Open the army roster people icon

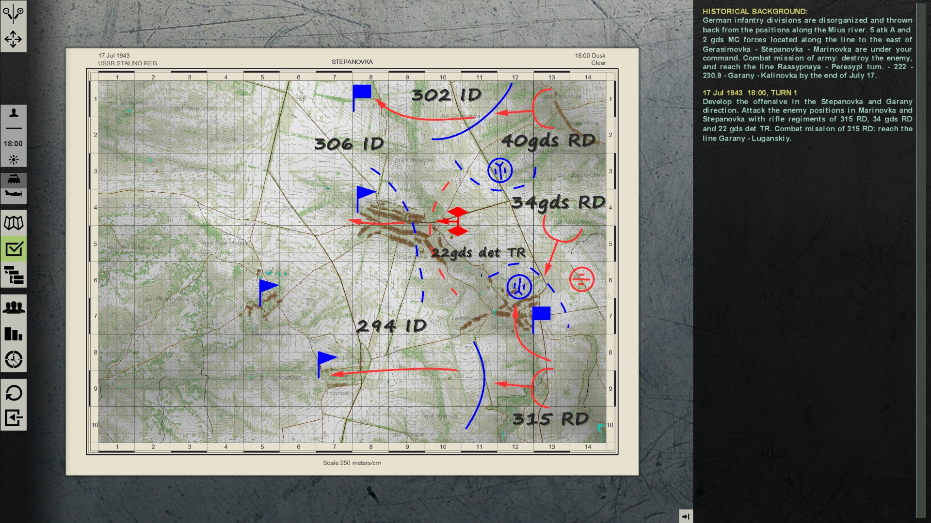coord(14,307)
